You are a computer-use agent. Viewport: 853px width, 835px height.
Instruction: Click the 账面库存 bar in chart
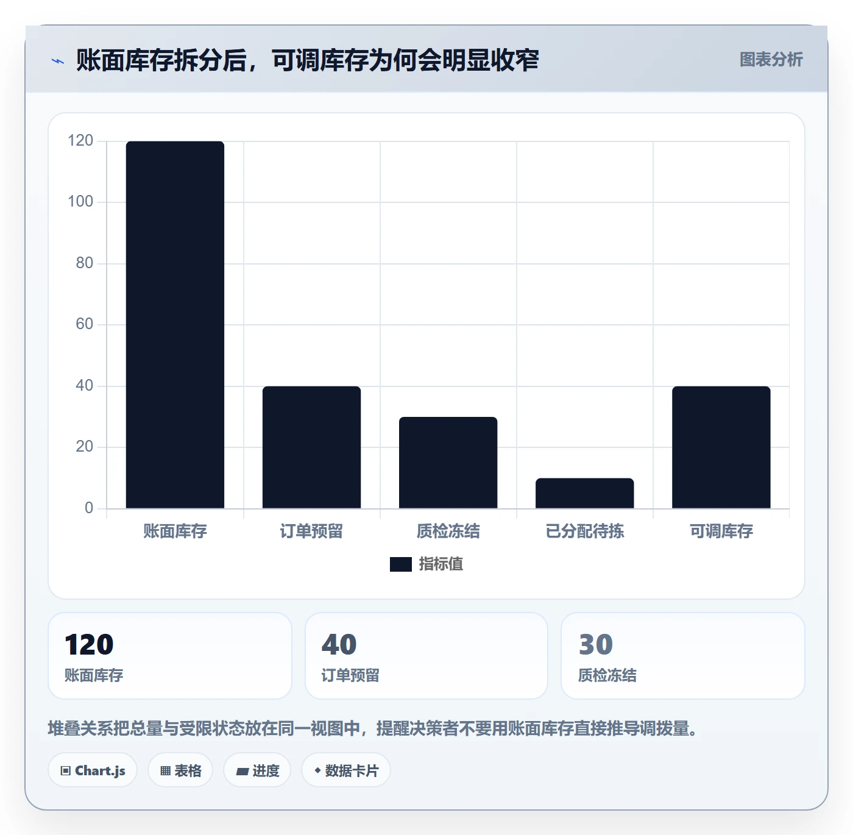point(175,325)
